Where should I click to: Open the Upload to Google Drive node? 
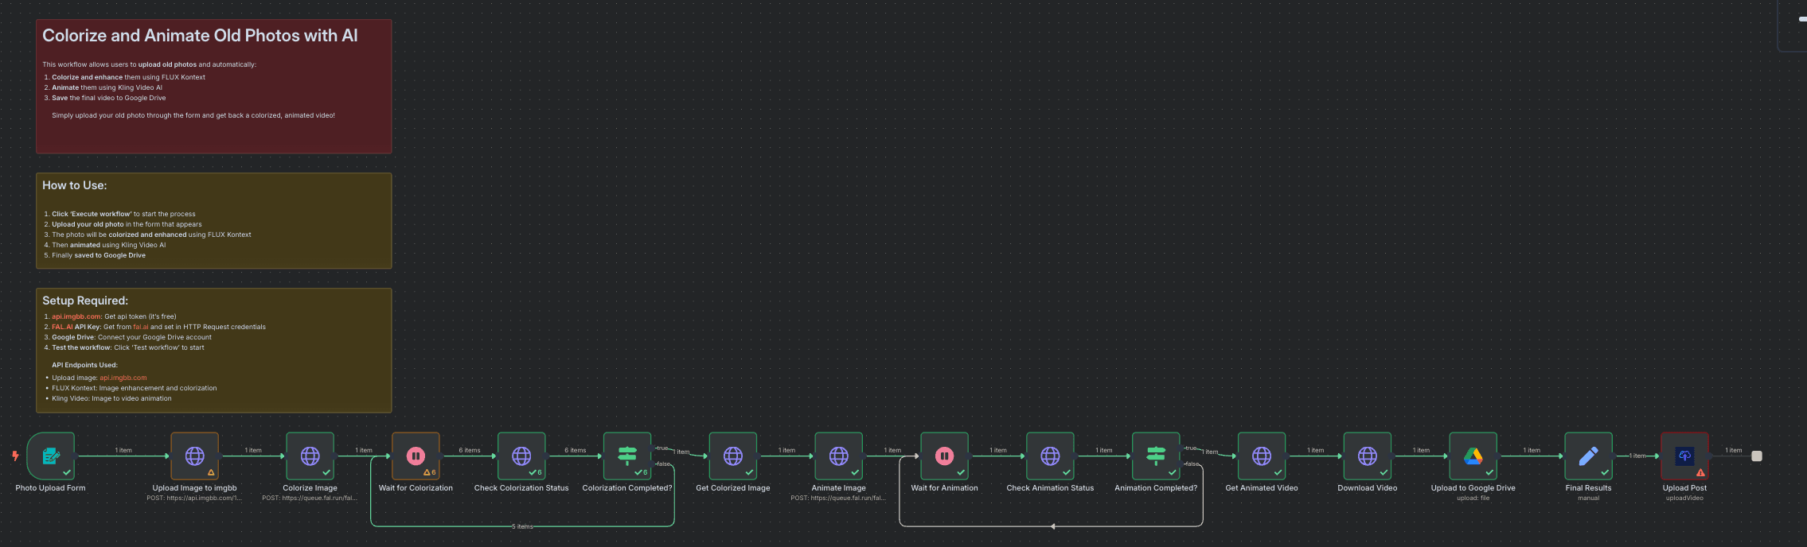(1473, 456)
